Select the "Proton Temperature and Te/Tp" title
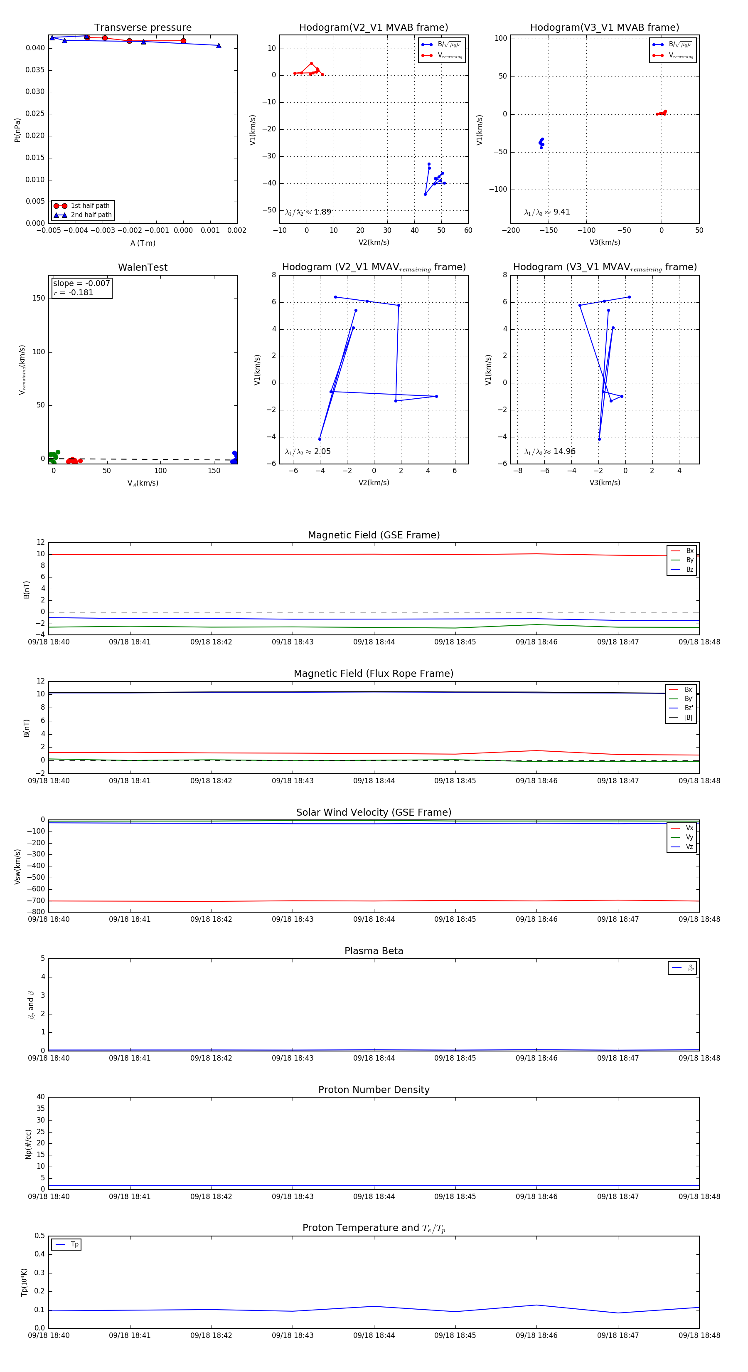Viewport: 748px width, 1372px height. pos(374,1228)
